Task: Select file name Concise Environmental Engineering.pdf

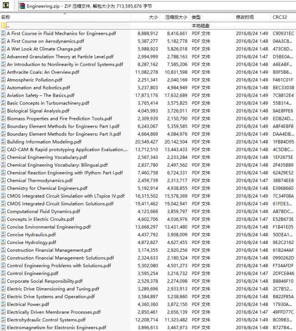Action: [49, 227]
